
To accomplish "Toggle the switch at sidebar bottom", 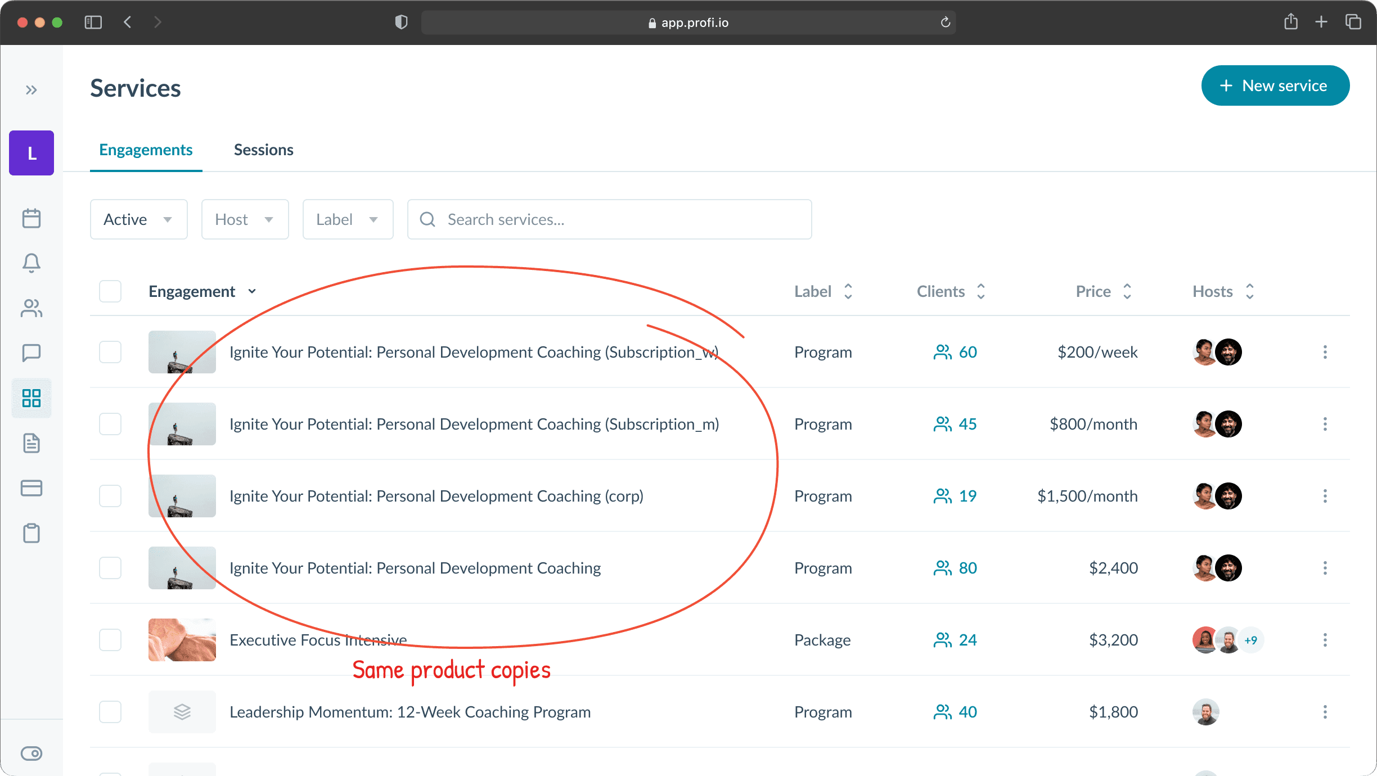I will click(x=31, y=754).
